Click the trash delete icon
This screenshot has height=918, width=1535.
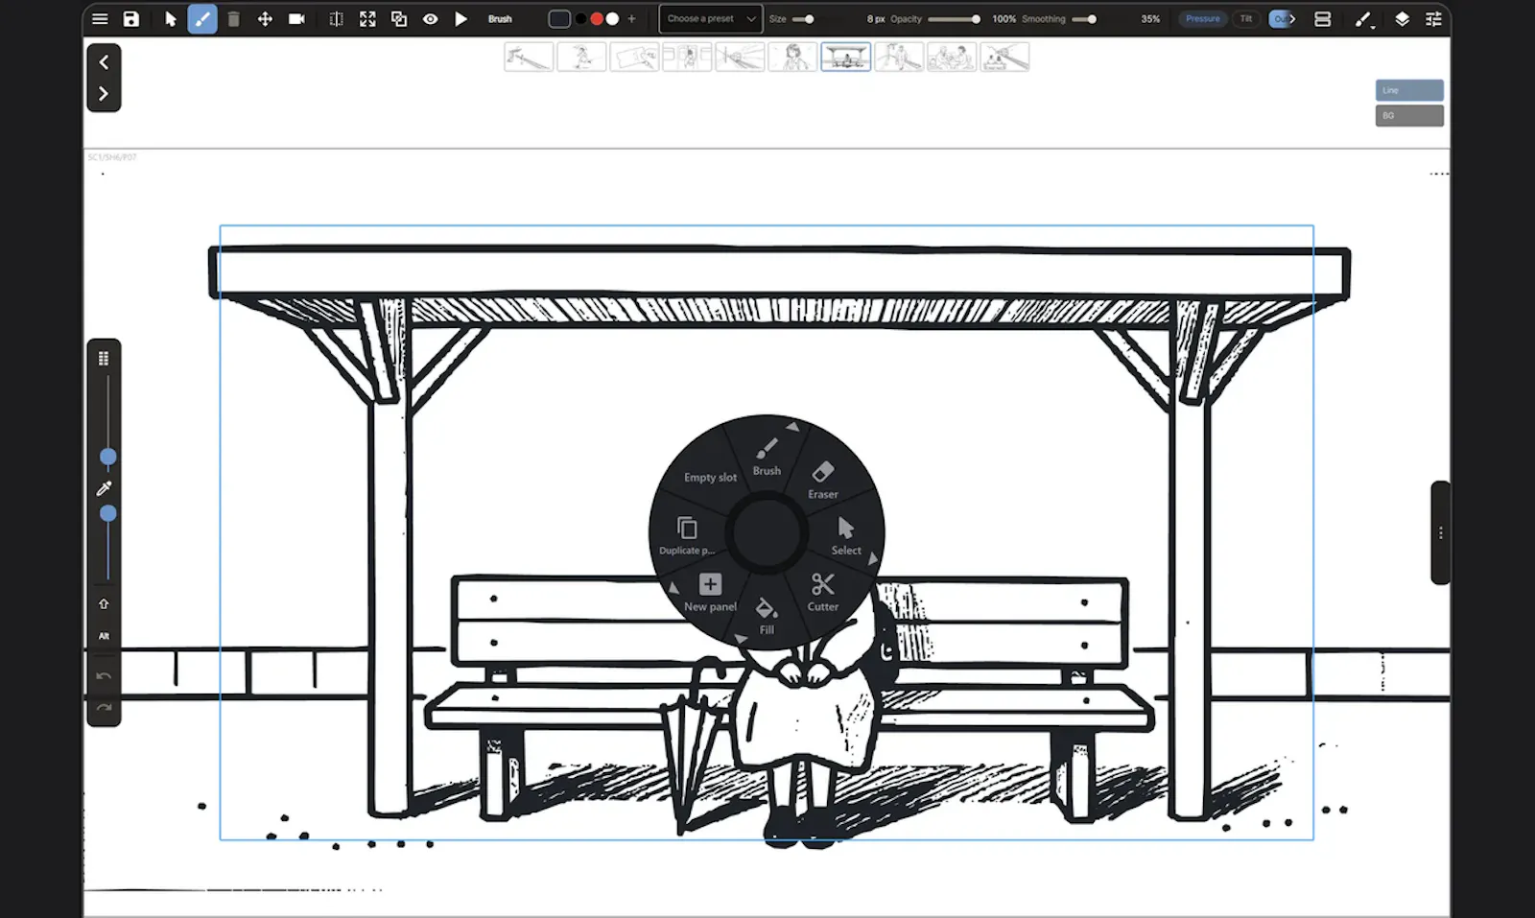[x=233, y=19]
